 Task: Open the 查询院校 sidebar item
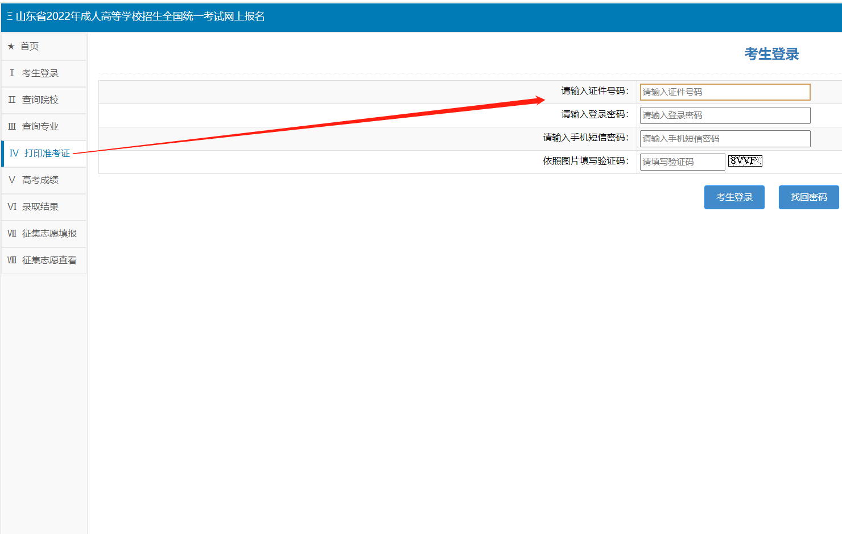(44, 100)
